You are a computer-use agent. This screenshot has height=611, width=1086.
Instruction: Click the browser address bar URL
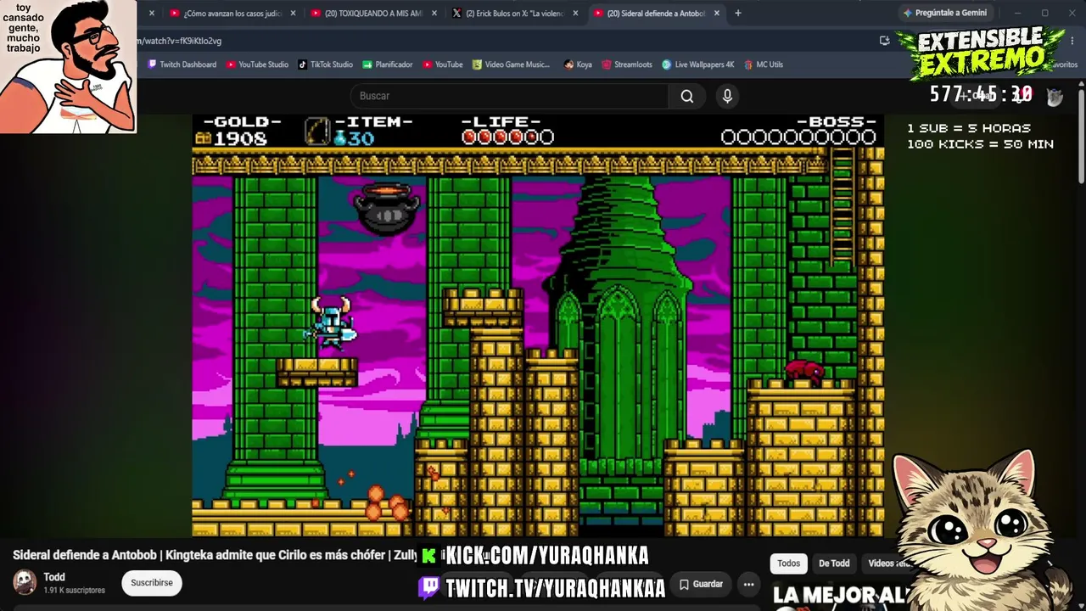(x=179, y=41)
